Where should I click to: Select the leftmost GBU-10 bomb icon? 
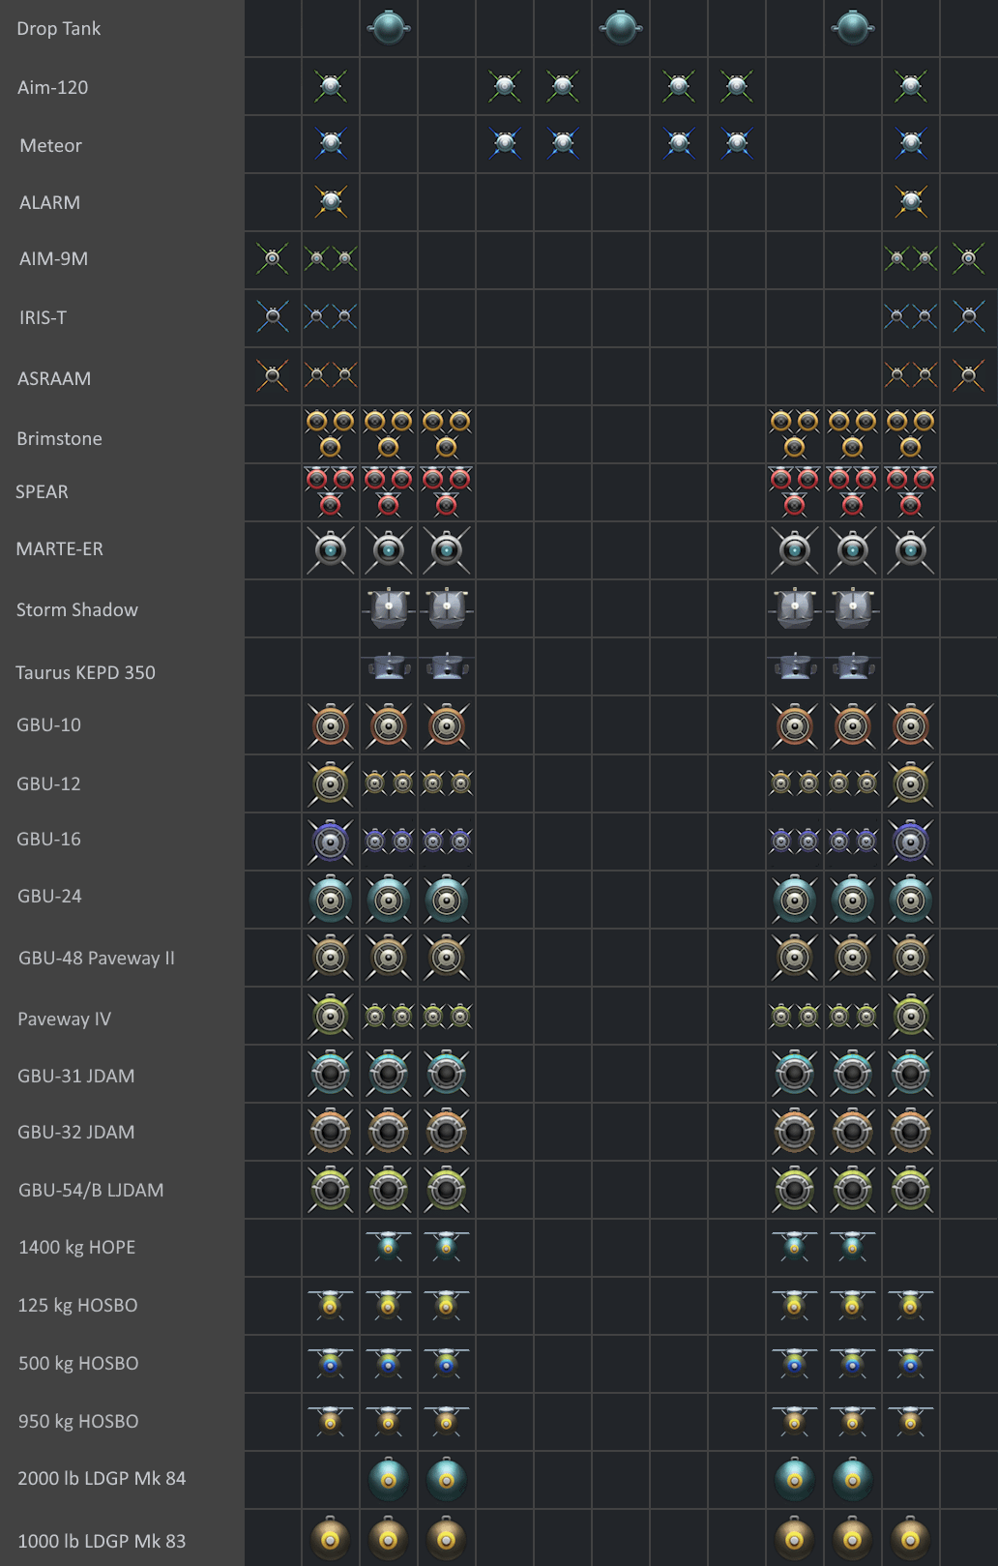[331, 725]
